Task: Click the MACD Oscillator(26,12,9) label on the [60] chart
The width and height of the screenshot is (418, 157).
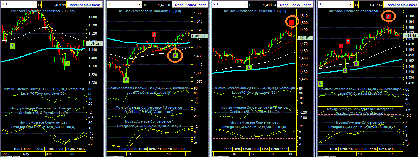Action: tap(149, 109)
